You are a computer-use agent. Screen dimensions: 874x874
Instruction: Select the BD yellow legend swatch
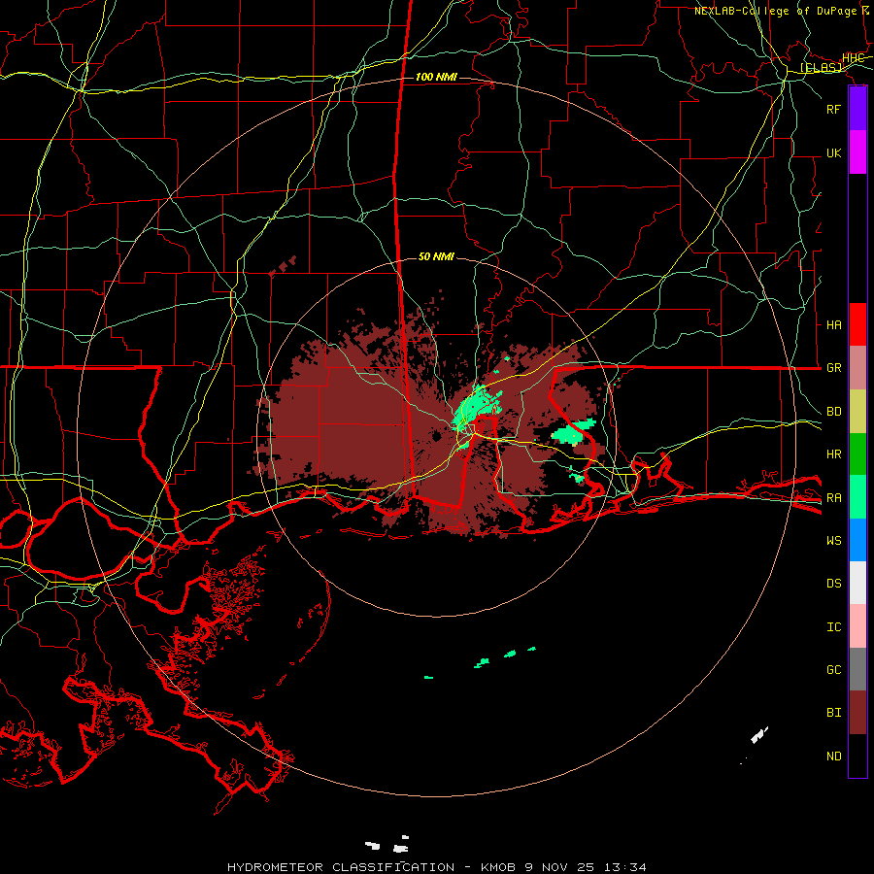[857, 412]
